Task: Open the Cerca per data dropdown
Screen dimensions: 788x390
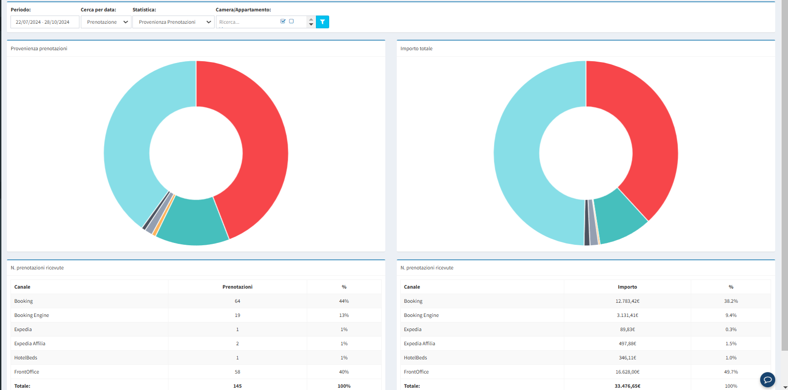Action: point(106,22)
